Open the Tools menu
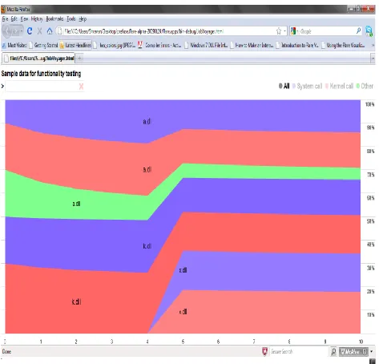This screenshot has width=379, height=364. [x=71, y=18]
